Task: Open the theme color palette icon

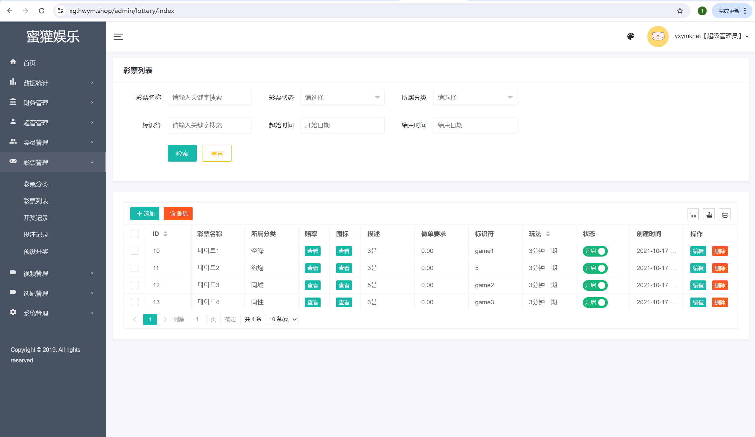Action: 631,36
